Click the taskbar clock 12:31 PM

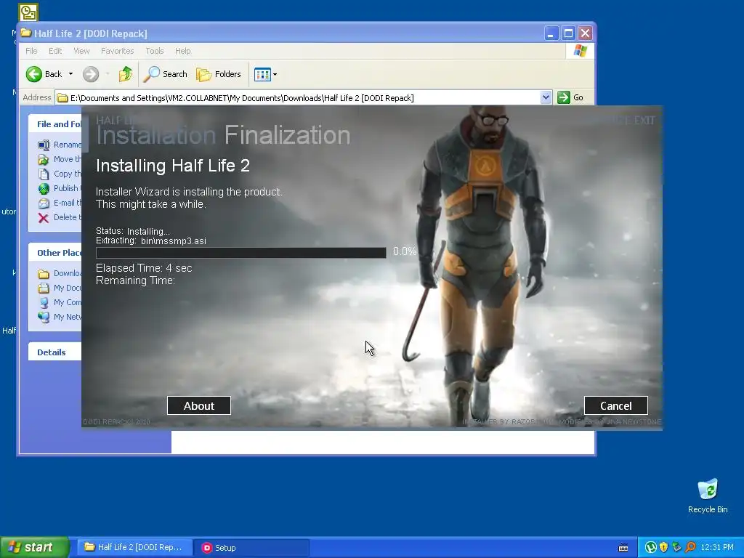point(717,547)
